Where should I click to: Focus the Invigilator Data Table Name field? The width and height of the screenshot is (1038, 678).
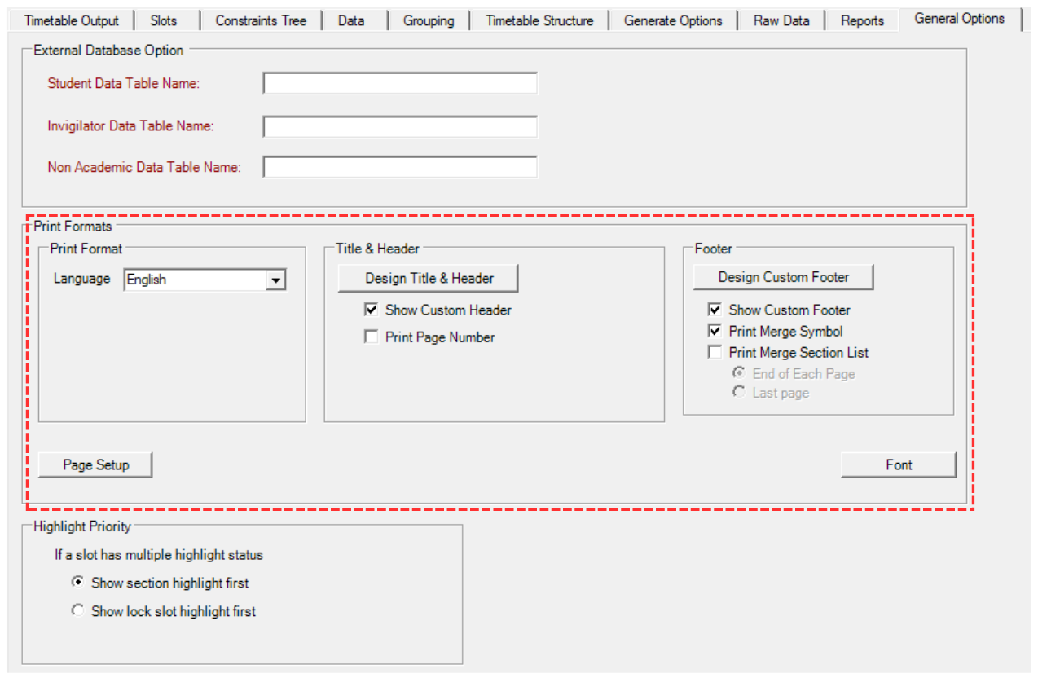[x=400, y=126]
